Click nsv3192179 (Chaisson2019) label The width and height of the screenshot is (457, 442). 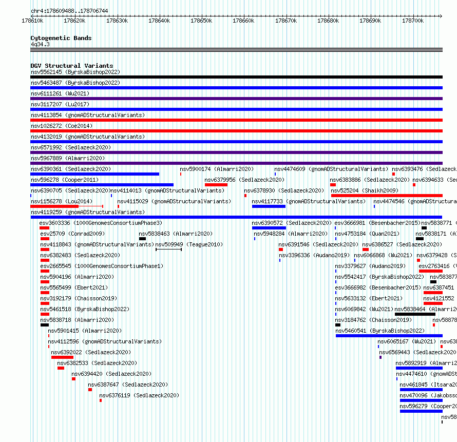(79, 298)
